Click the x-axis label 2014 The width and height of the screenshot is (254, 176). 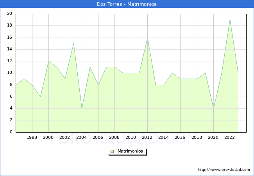(x=164, y=137)
